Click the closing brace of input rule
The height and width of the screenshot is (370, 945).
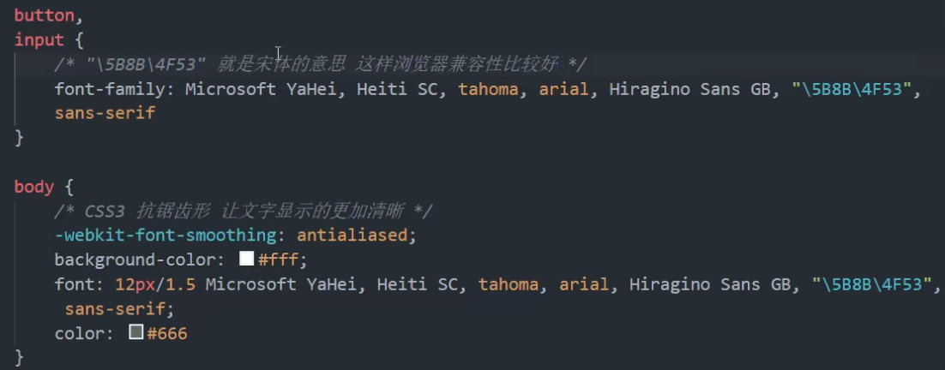[x=19, y=138]
